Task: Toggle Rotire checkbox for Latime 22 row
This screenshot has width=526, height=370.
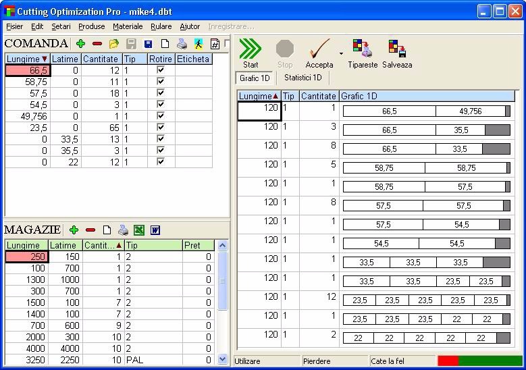Action: 161,161
